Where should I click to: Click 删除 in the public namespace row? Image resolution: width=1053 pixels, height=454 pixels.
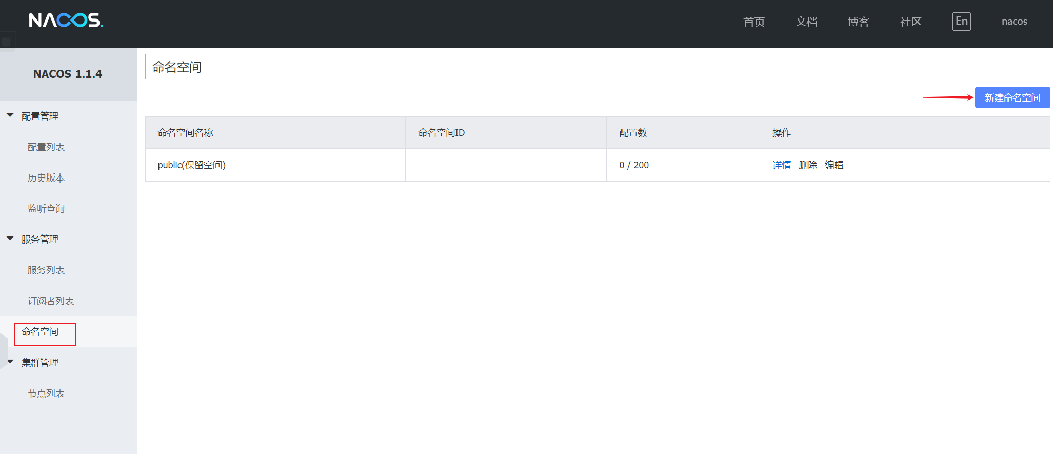pos(808,165)
